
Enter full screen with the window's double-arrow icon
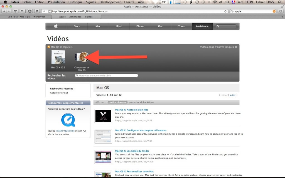coord(282,7)
